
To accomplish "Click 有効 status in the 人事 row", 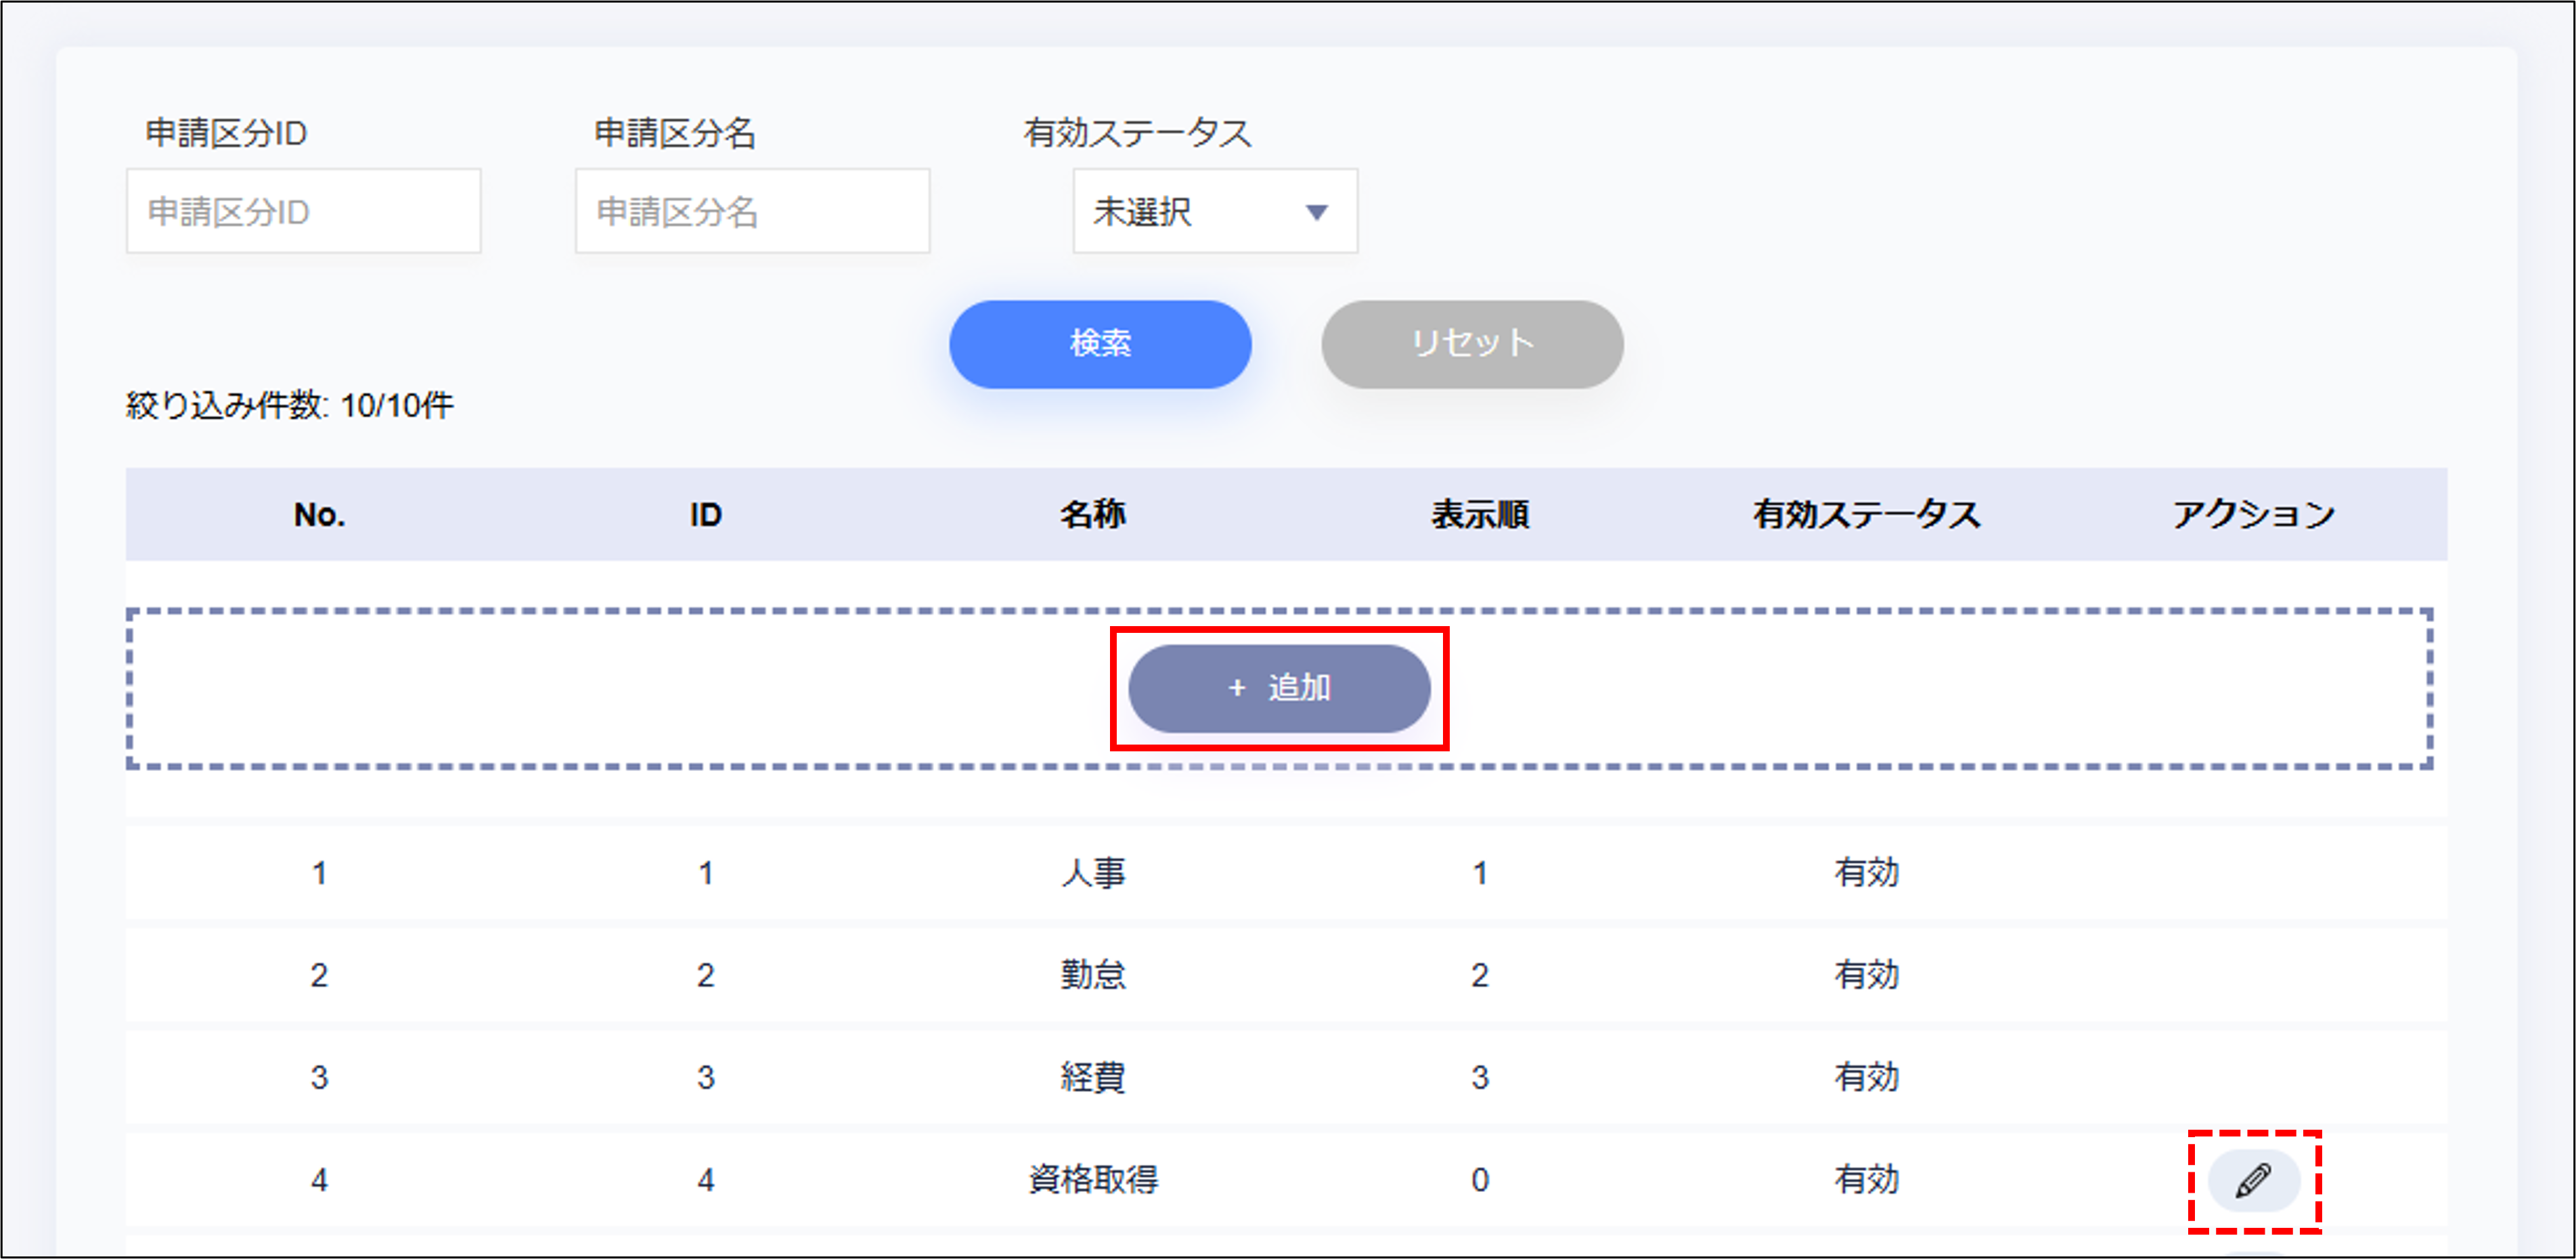I will [x=1866, y=873].
